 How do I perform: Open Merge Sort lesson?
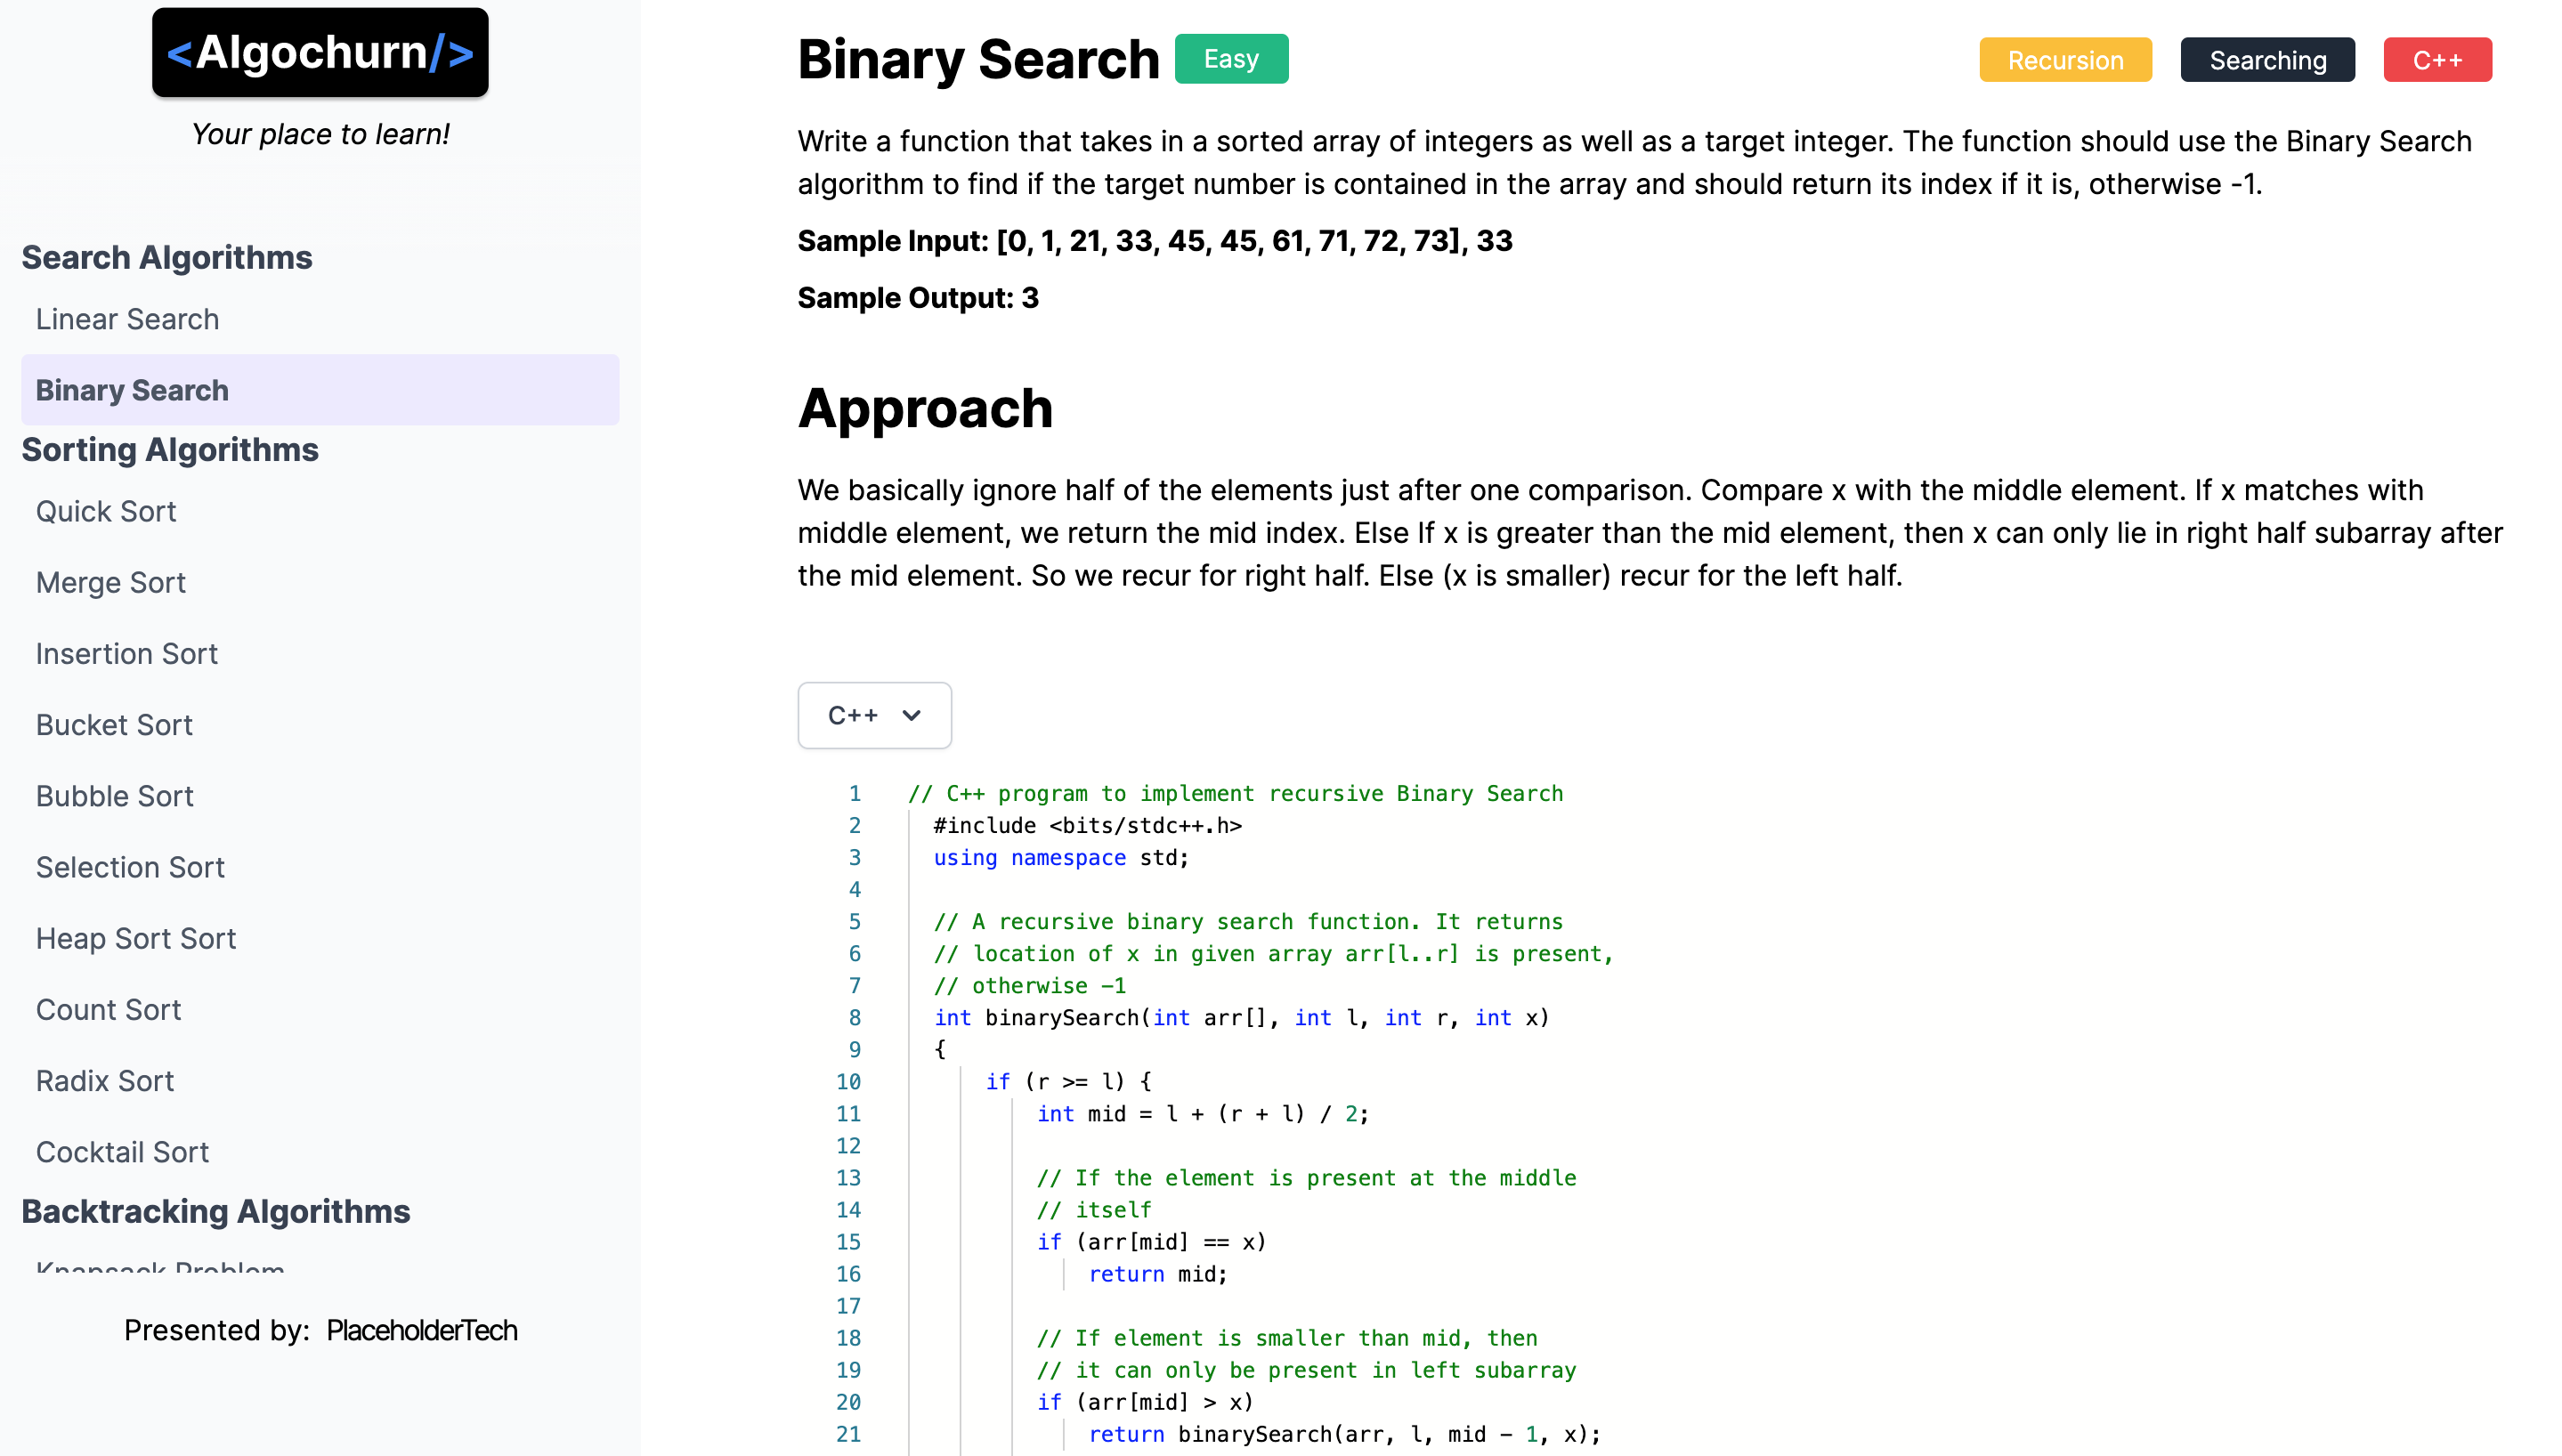pyautogui.click(x=111, y=582)
